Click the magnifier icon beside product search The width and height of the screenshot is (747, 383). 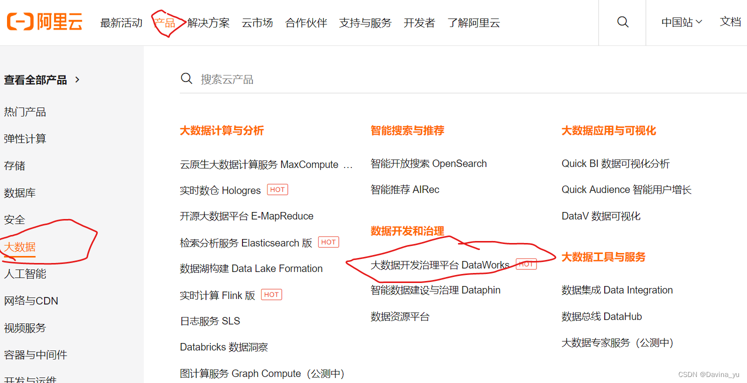[186, 79]
